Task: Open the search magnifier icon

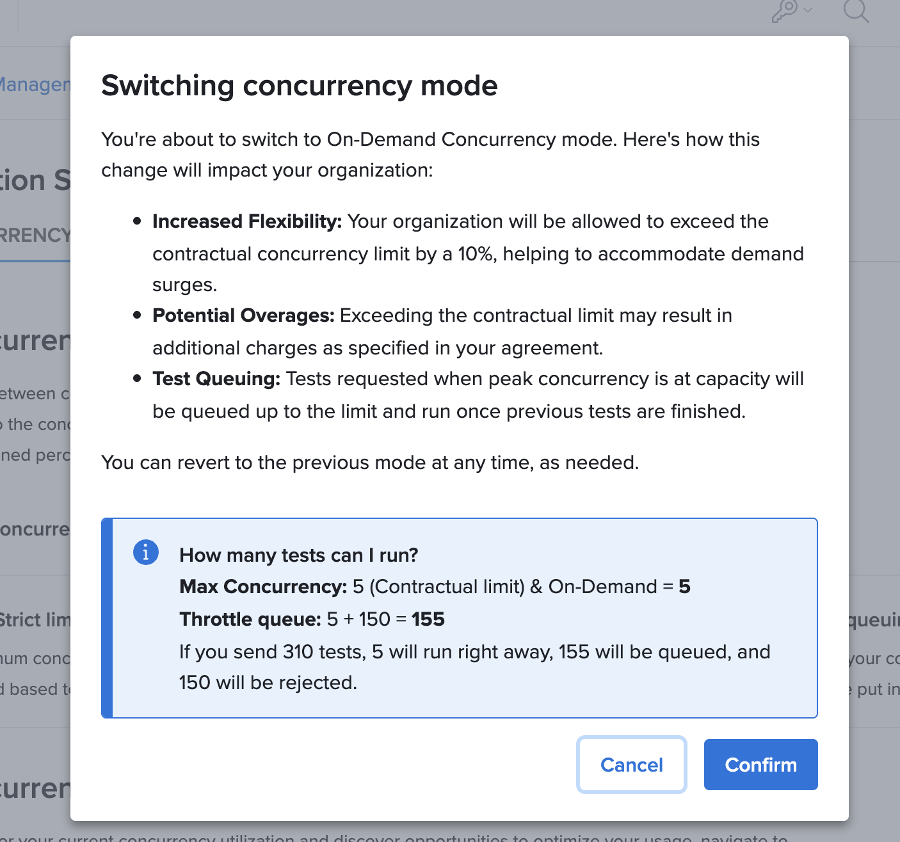Action: click(x=855, y=11)
